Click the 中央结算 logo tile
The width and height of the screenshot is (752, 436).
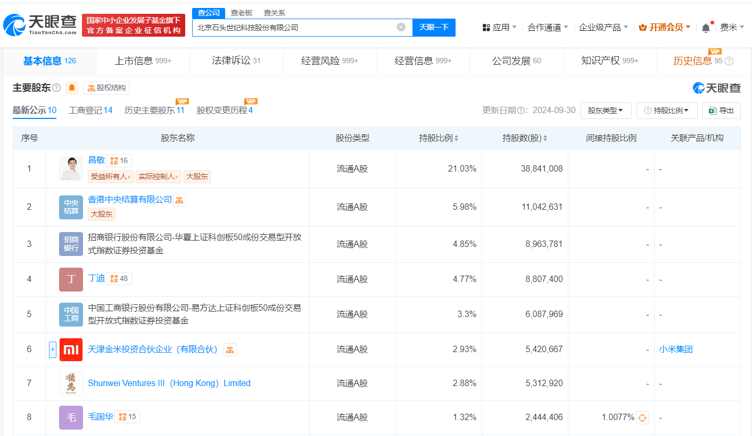point(71,207)
